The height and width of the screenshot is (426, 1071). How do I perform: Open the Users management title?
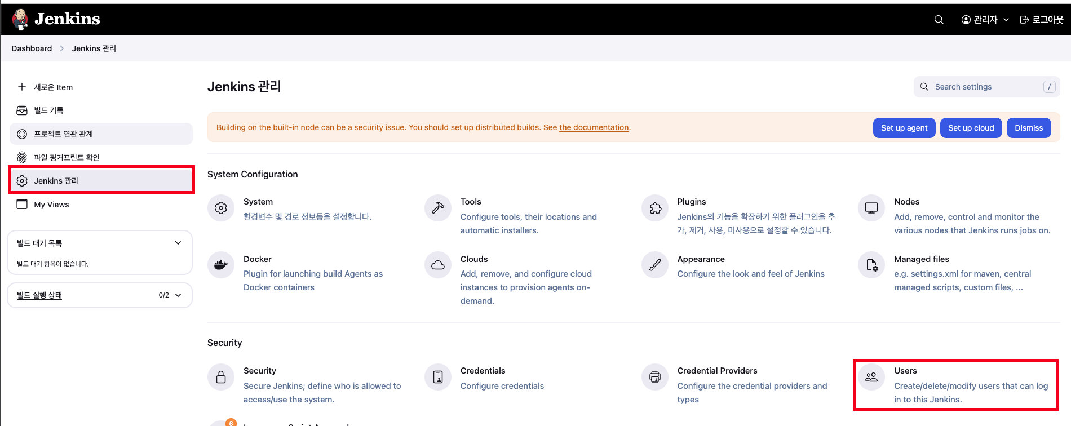[905, 371]
